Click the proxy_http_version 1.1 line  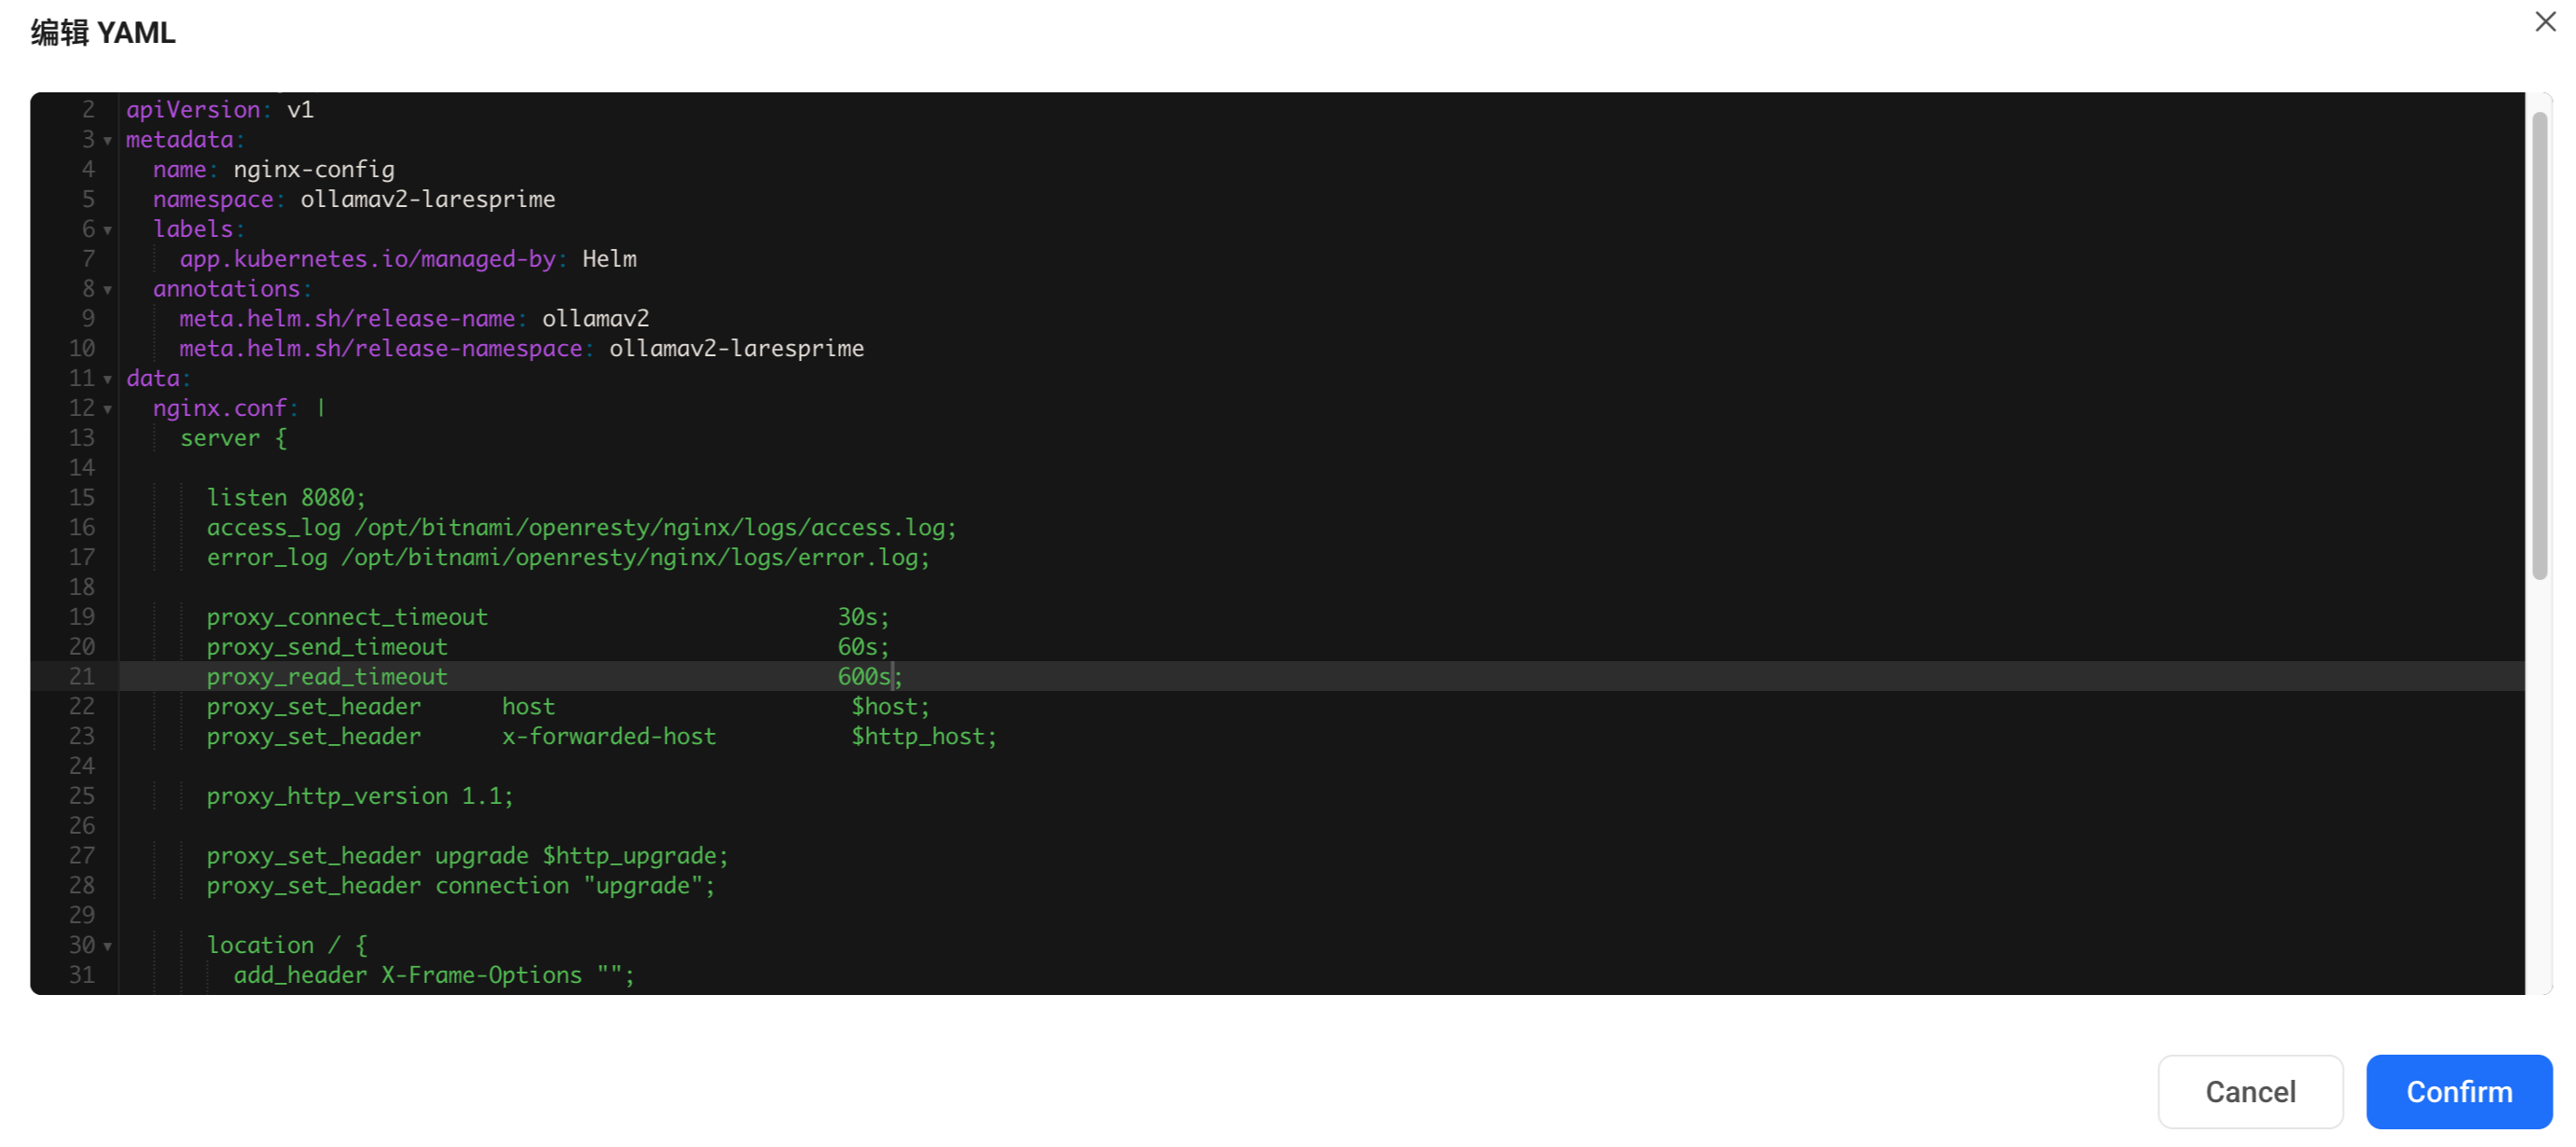click(x=360, y=796)
